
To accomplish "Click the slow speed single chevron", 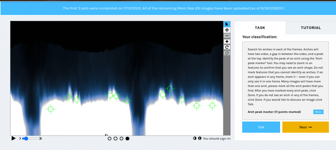I will (20, 138).
